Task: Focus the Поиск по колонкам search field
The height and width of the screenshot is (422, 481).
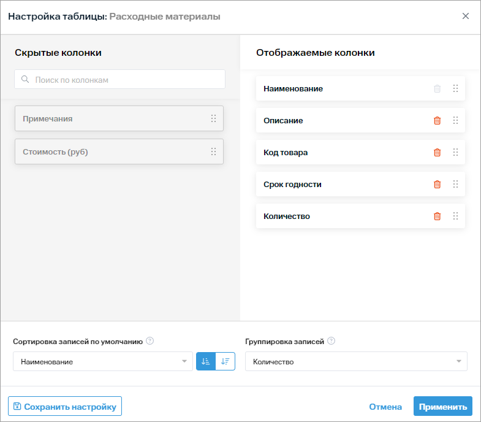Action: 120,80
